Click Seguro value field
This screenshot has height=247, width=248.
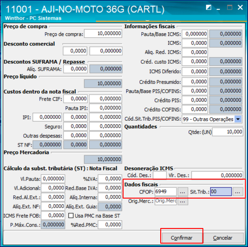click(105, 126)
